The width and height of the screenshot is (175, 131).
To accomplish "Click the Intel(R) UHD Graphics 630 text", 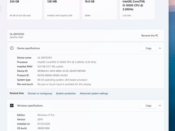I will [60, 15].
